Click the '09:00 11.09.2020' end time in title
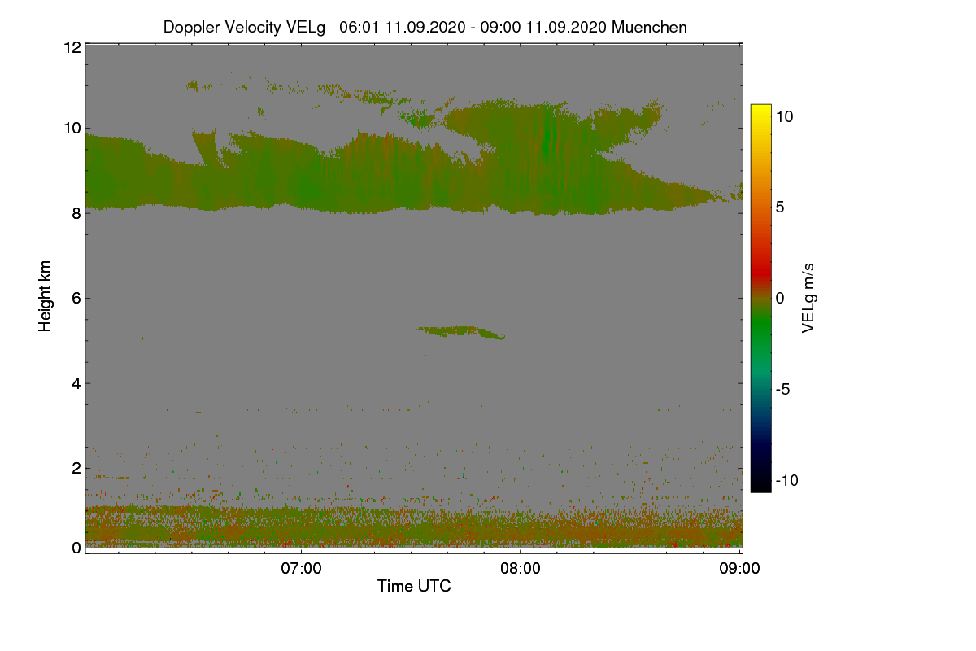The height and width of the screenshot is (651, 976). pyautogui.click(x=544, y=27)
